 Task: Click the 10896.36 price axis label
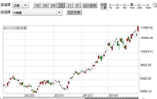pyautogui.click(x=147, y=38)
